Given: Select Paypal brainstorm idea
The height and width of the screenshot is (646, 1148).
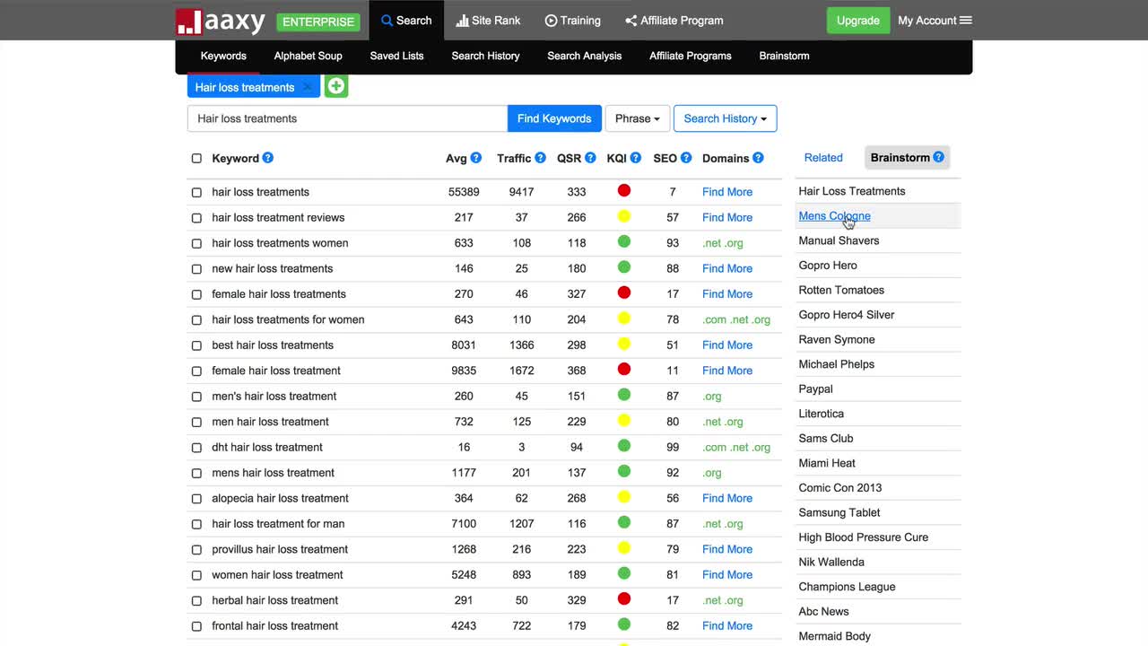Looking at the screenshot, I should pyautogui.click(x=815, y=389).
